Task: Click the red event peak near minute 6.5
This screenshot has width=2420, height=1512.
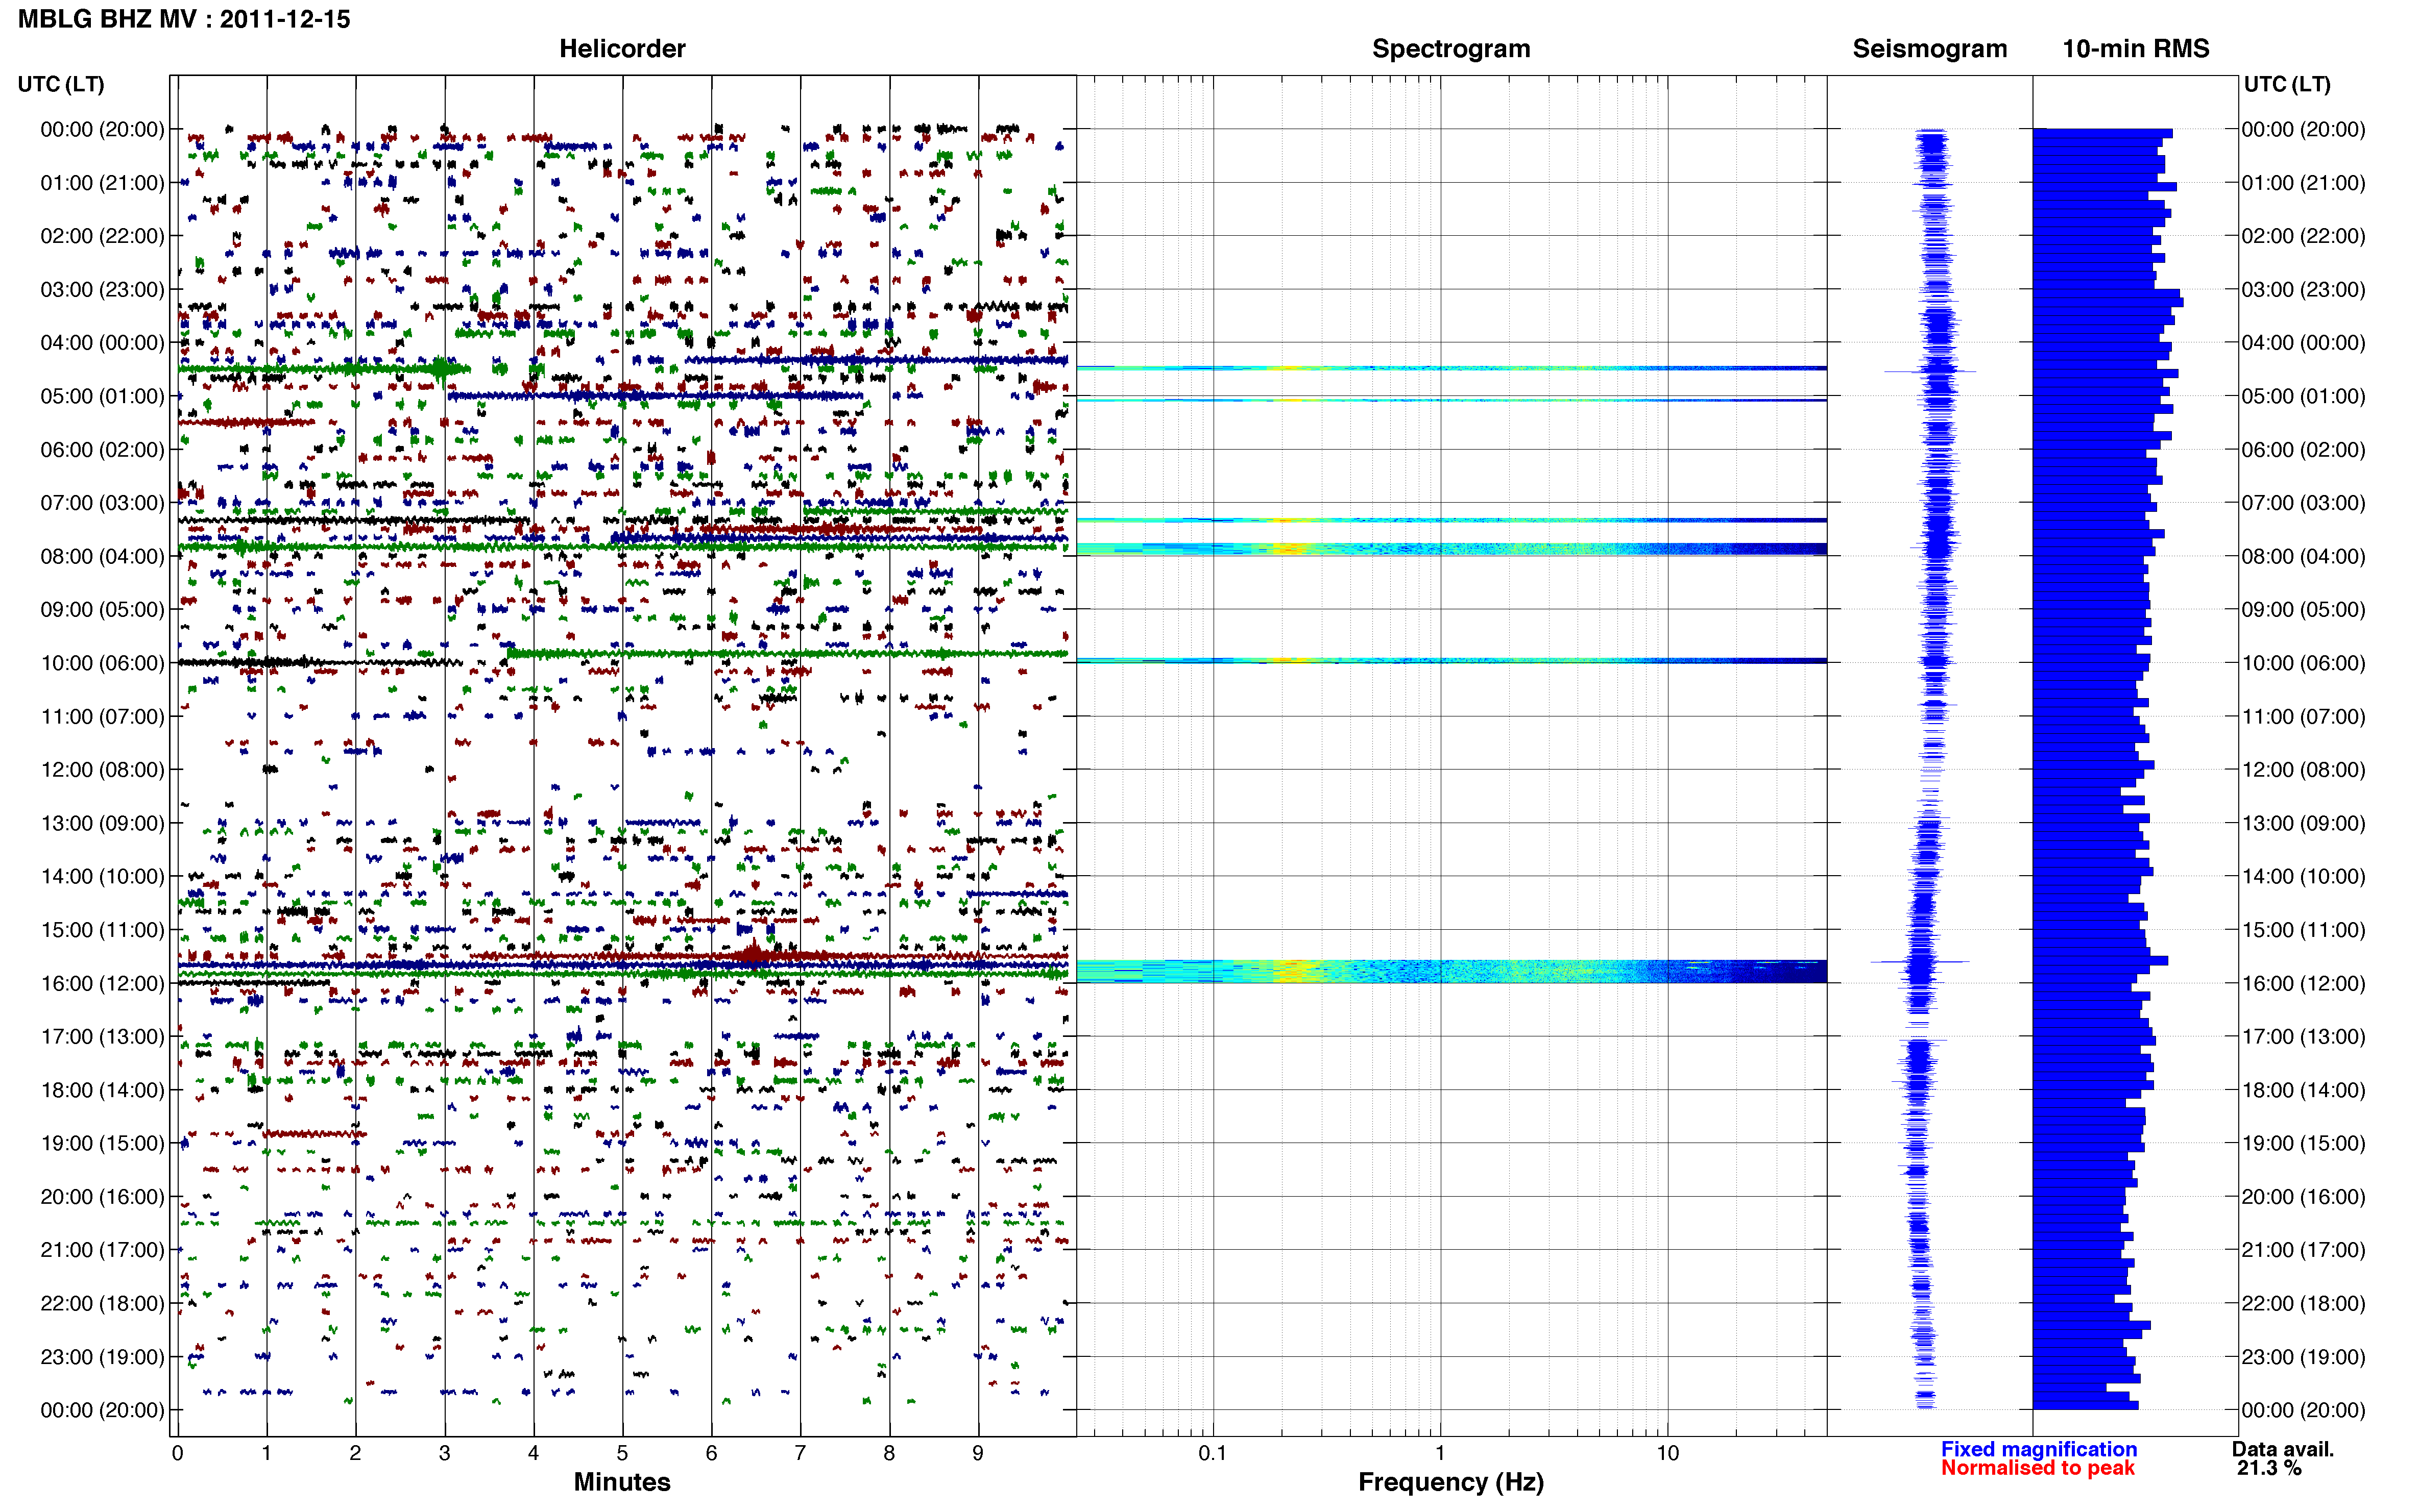Action: coord(753,951)
